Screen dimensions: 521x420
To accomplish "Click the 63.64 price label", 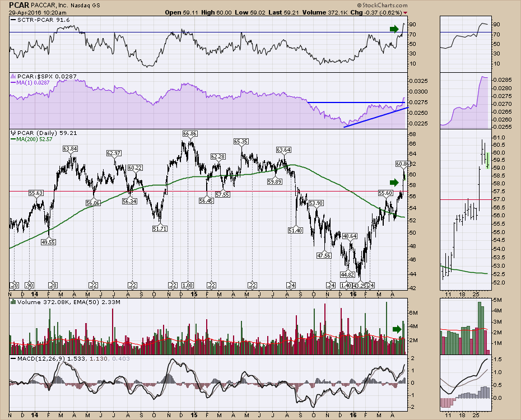I will [x=283, y=150].
